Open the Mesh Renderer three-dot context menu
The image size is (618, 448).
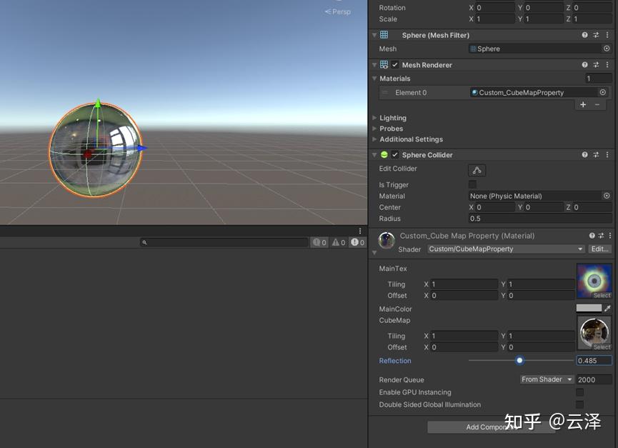[x=607, y=64]
